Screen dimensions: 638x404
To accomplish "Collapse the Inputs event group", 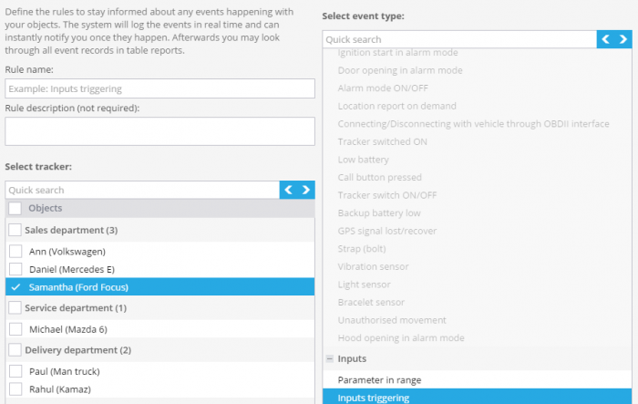I will [x=329, y=359].
